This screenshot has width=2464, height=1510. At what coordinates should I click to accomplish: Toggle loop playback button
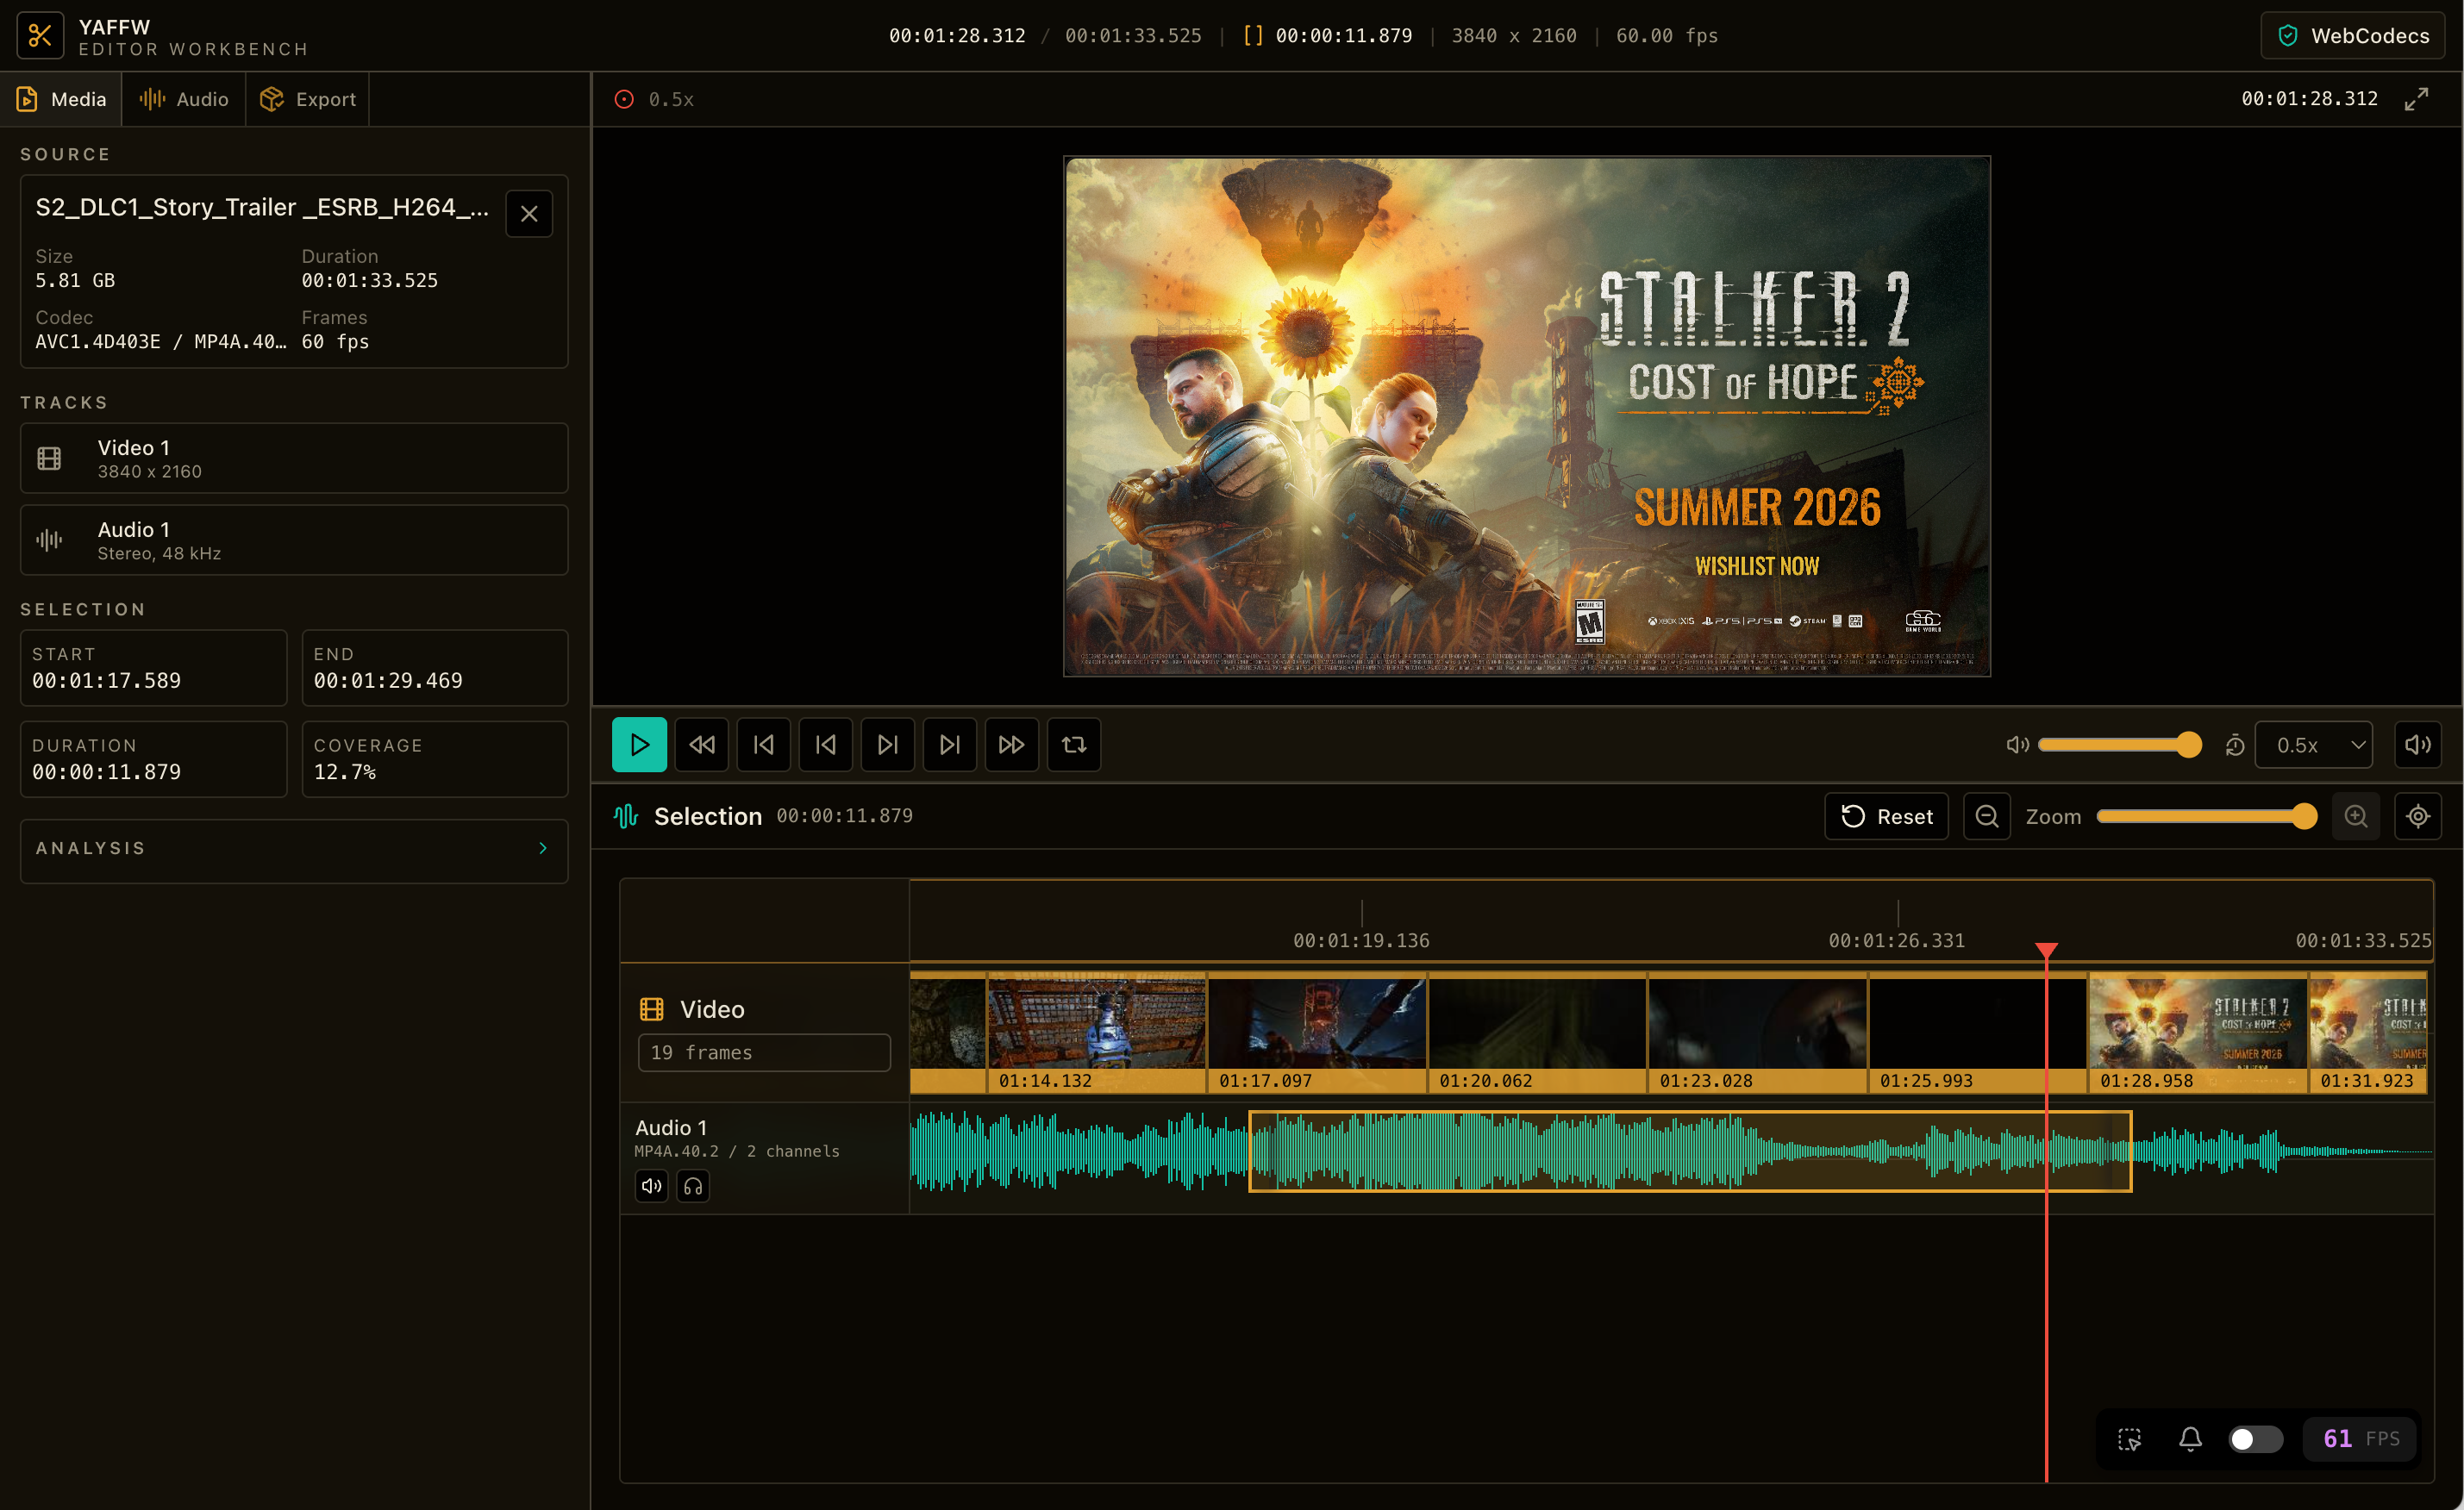click(1073, 744)
